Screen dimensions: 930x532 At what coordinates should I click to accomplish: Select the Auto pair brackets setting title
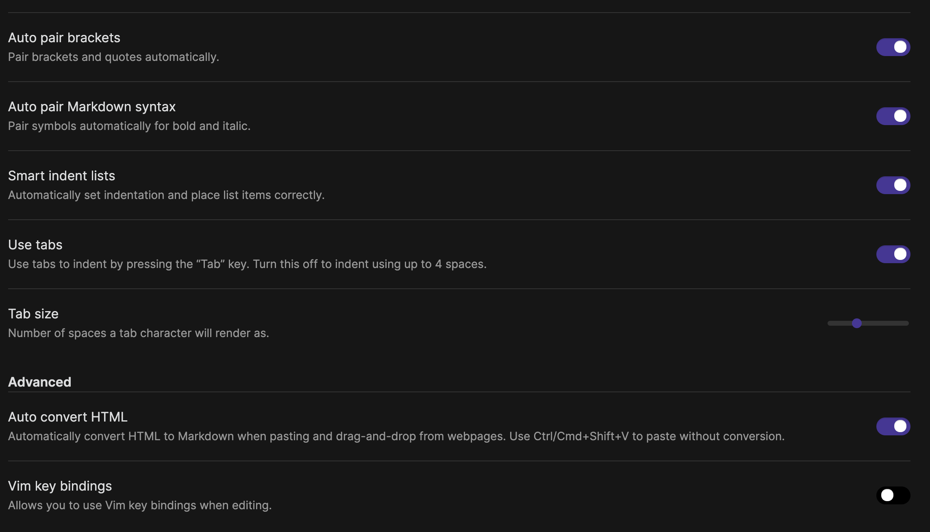64,38
